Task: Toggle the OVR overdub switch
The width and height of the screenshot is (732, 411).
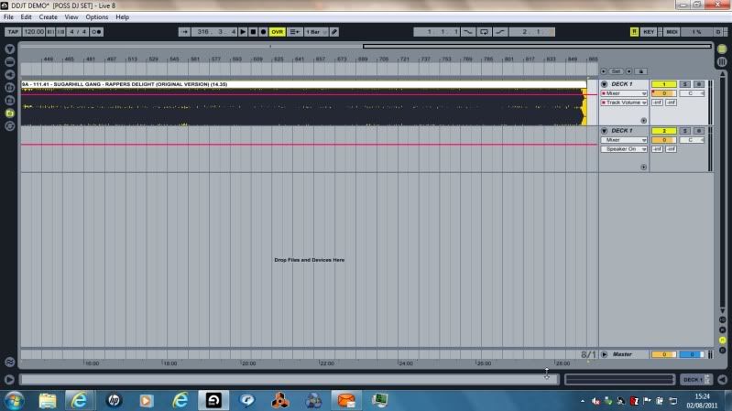Action: [277, 31]
